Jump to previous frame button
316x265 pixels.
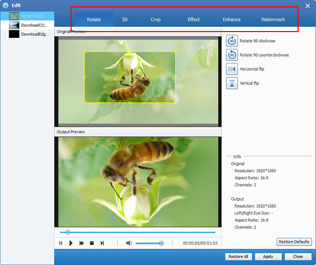click(x=61, y=243)
